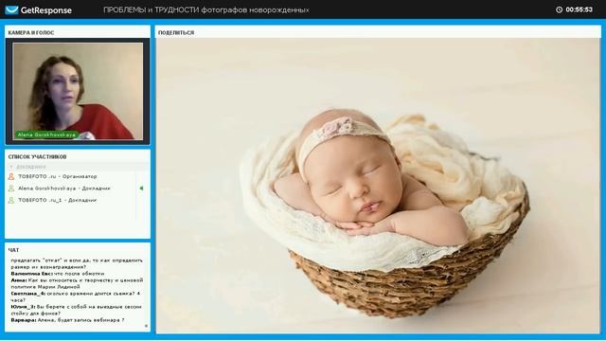Click Светлана_4 message about shoot duration
The image size is (606, 341).
tap(76, 296)
